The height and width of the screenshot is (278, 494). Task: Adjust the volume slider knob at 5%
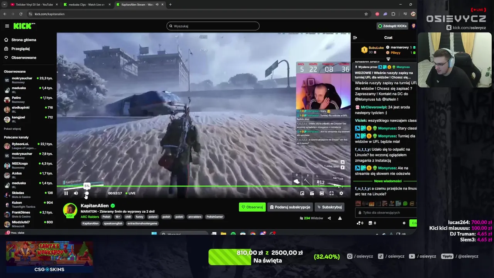point(86,193)
